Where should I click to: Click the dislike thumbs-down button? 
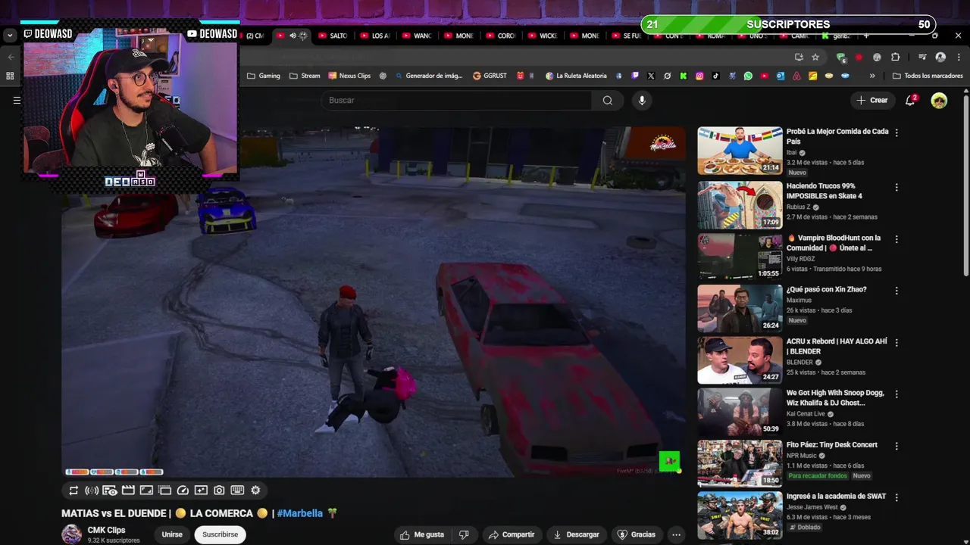[464, 534]
